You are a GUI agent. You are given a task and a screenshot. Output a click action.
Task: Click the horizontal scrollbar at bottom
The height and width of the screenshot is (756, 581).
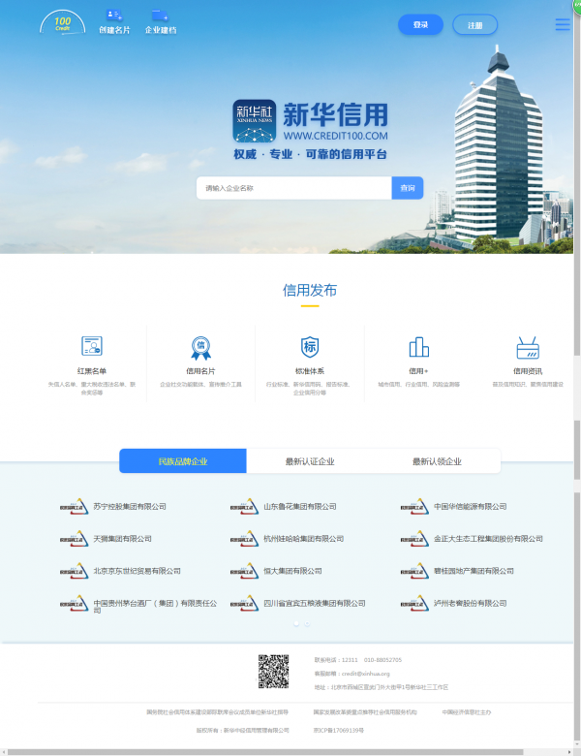pos(265,752)
